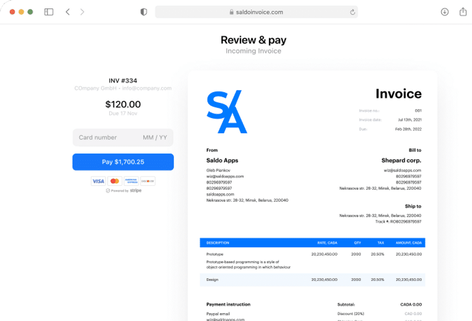The width and height of the screenshot is (472, 321).
Task: Click the Visa card logo
Action: click(98, 181)
